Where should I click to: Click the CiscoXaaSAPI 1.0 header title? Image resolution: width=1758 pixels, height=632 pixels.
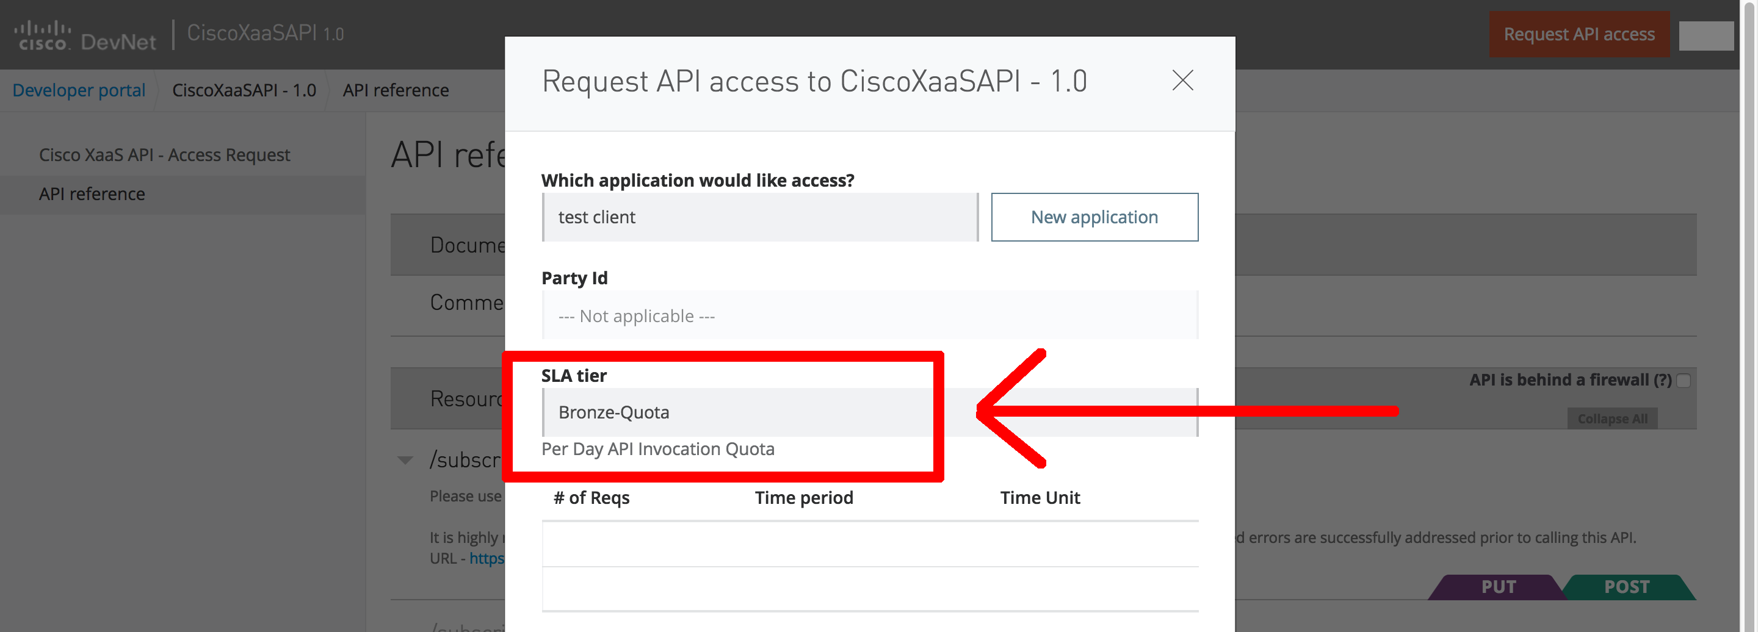(x=265, y=33)
